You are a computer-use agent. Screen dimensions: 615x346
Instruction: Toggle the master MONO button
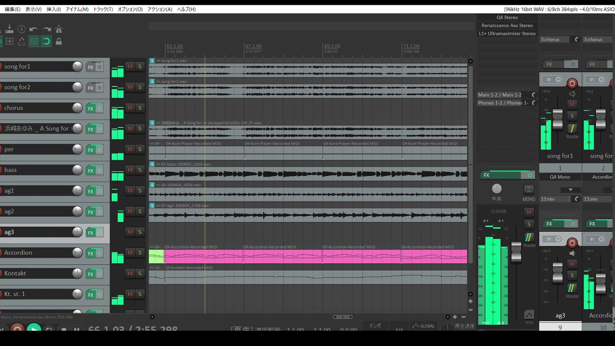[529, 189]
